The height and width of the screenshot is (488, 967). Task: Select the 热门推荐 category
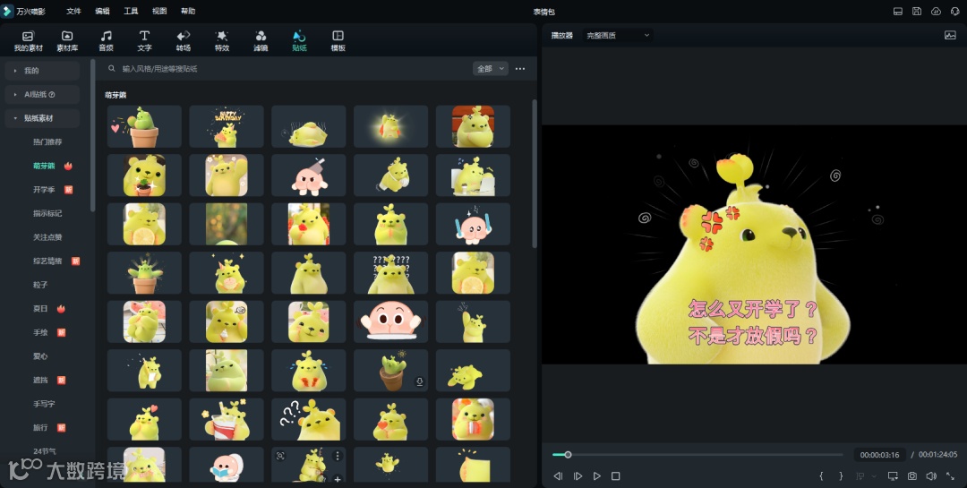[47, 141]
